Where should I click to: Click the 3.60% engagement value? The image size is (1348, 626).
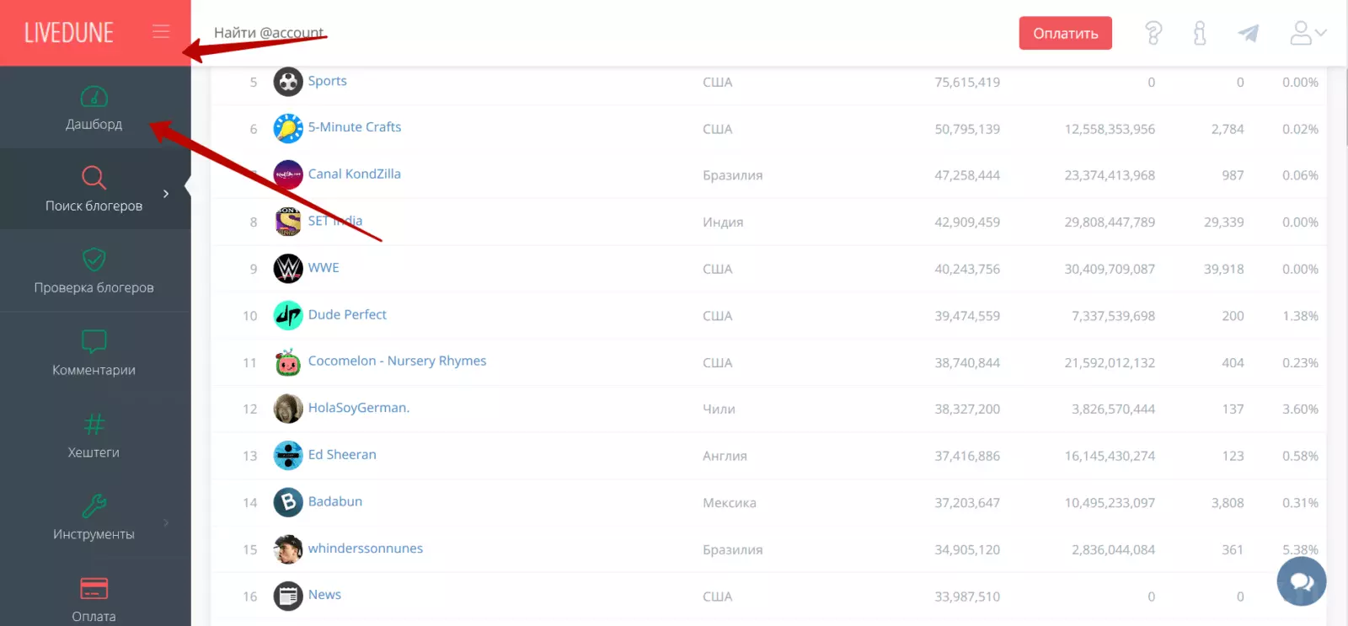pyautogui.click(x=1300, y=409)
